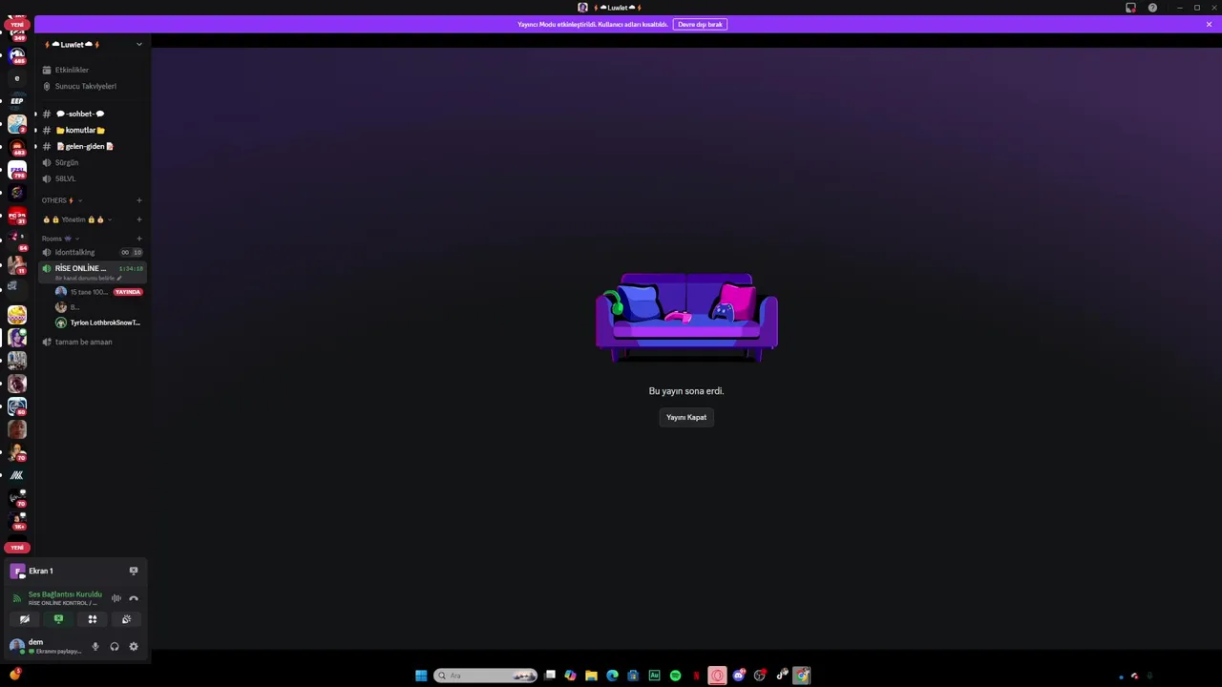Open Netflix from taskbar
Screen dimensions: 1222x687
[696, 676]
